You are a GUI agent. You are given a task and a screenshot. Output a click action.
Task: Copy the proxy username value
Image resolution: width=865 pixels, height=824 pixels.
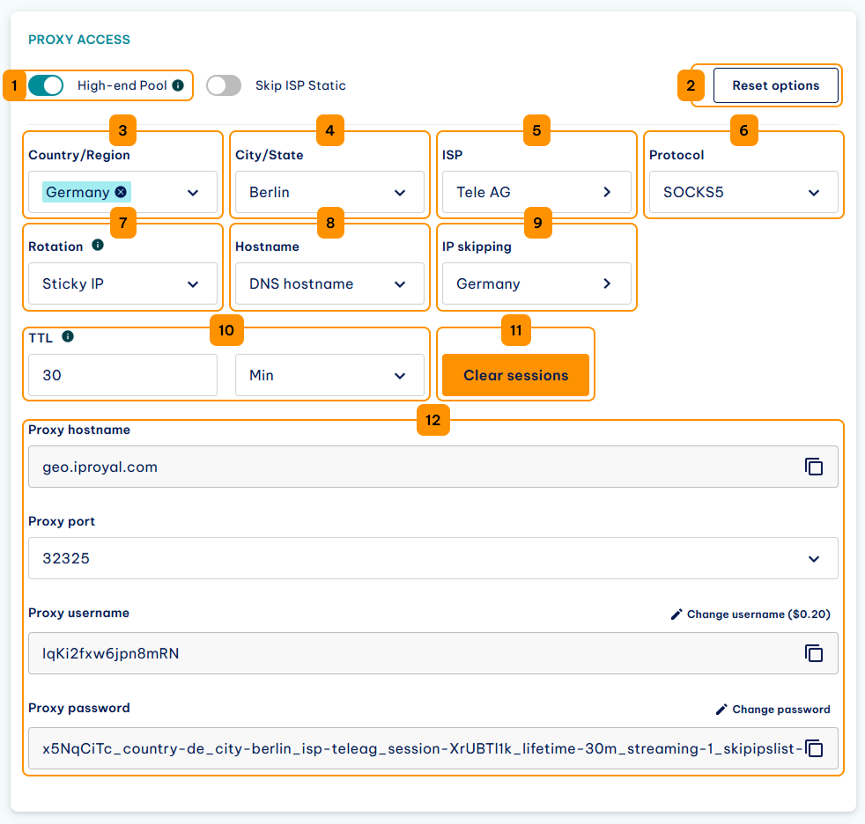pyautogui.click(x=814, y=653)
